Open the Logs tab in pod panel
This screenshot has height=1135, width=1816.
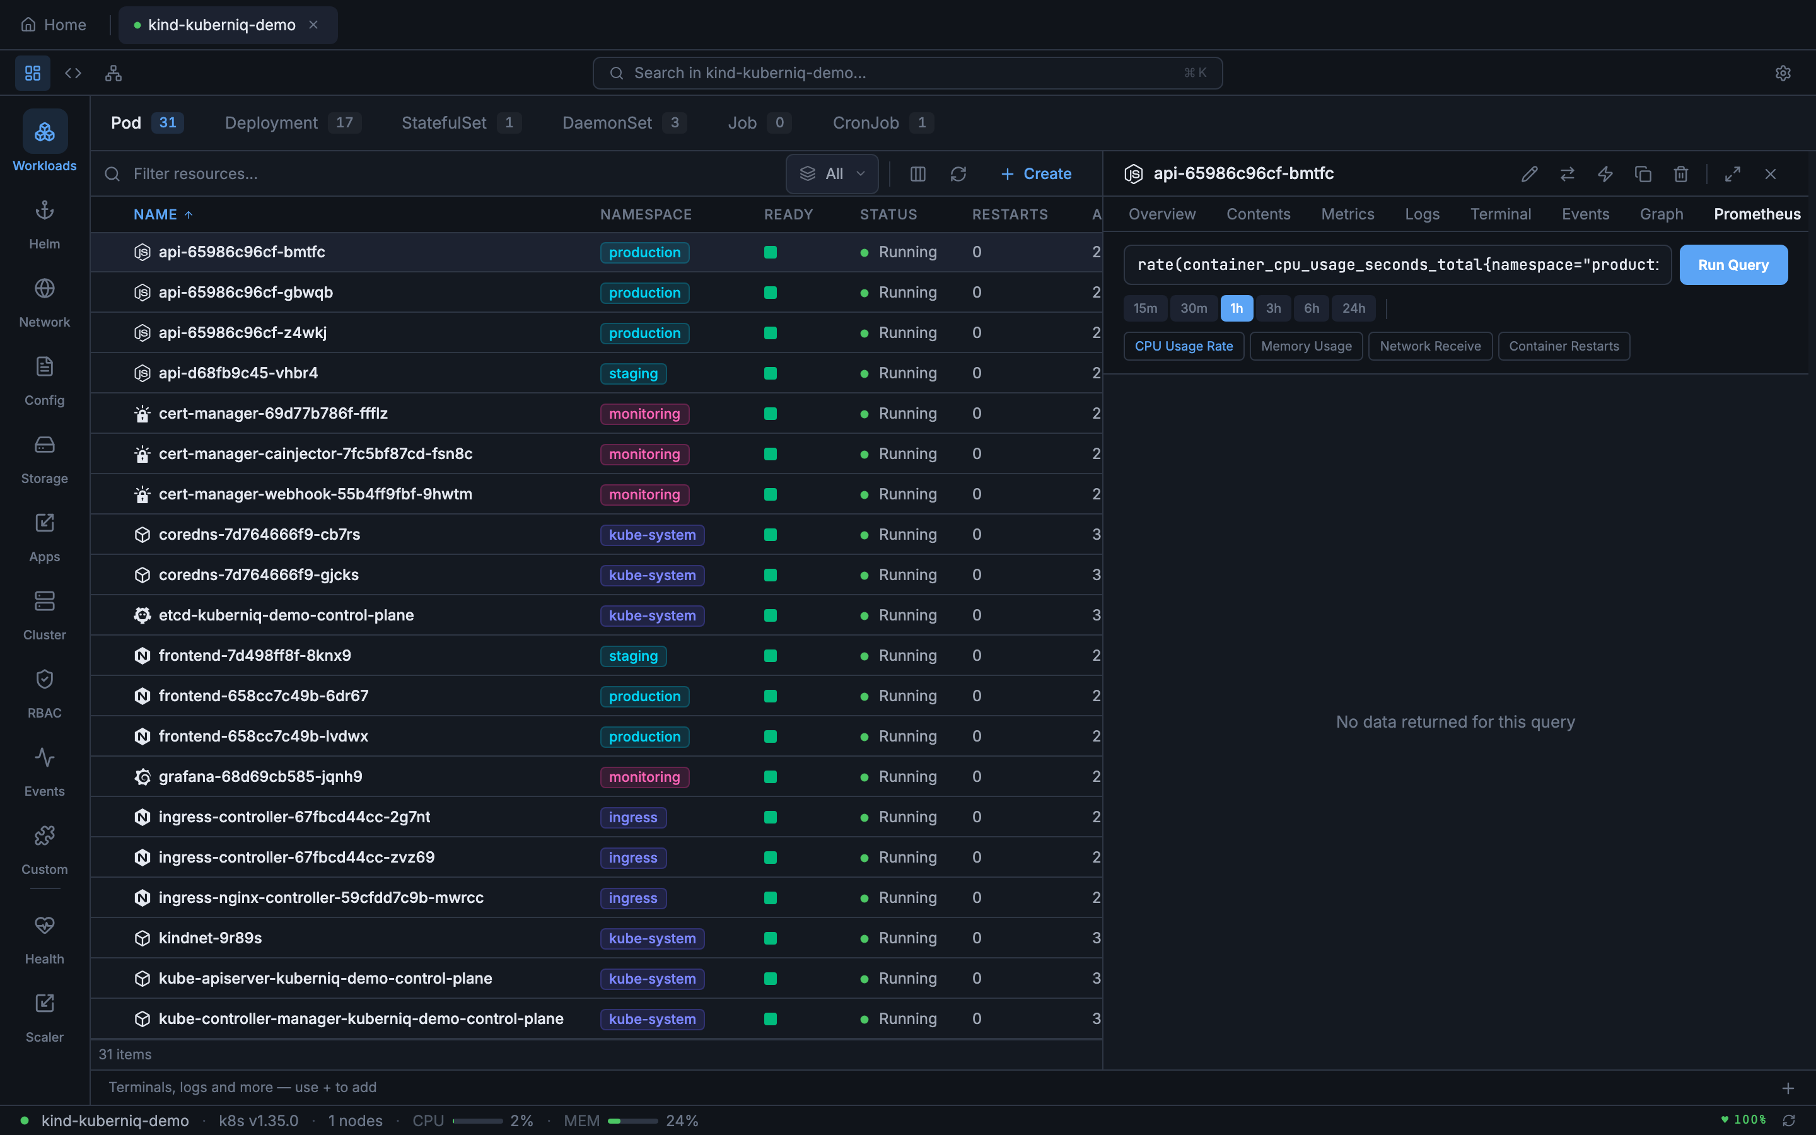point(1421,214)
